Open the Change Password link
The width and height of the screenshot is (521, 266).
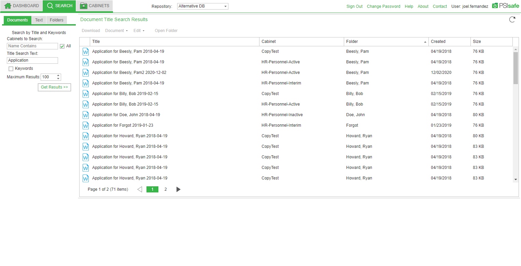(x=383, y=6)
